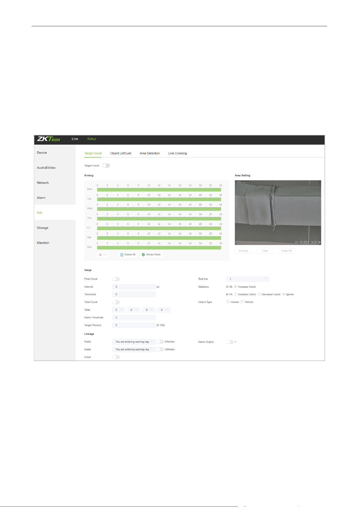This screenshot has width=359, height=507.
Task: Toggle the Human audio linkage switch
Action: click(x=160, y=342)
